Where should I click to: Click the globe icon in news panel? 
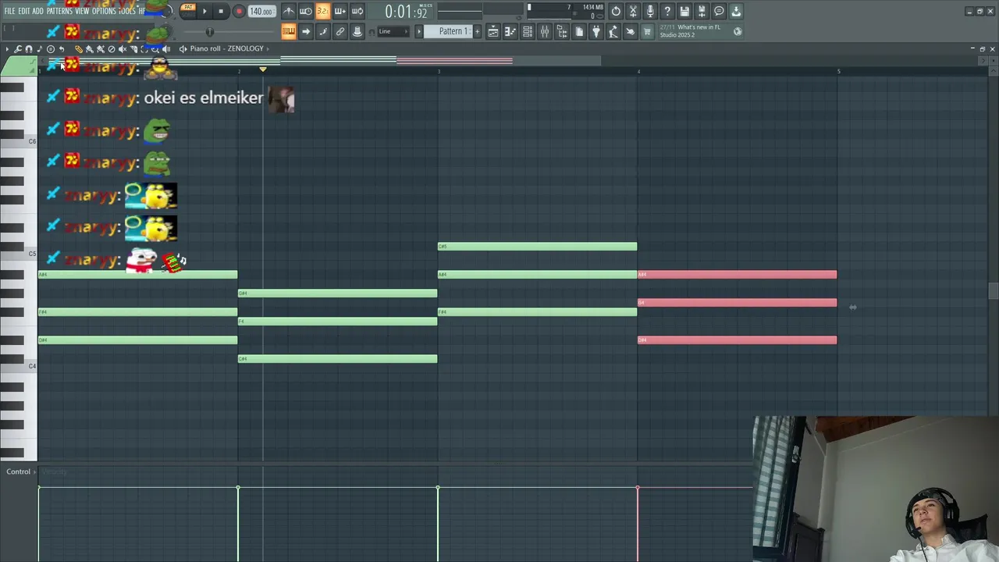(x=738, y=31)
